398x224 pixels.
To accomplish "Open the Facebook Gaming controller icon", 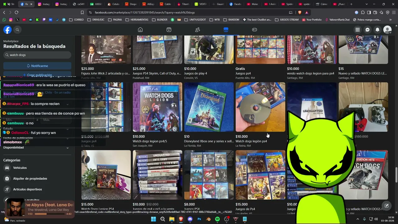I will (254, 30).
